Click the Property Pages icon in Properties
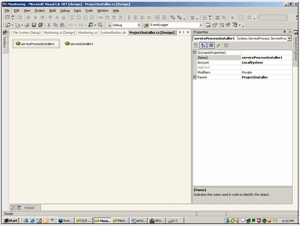300x226 pixels. [226, 45]
